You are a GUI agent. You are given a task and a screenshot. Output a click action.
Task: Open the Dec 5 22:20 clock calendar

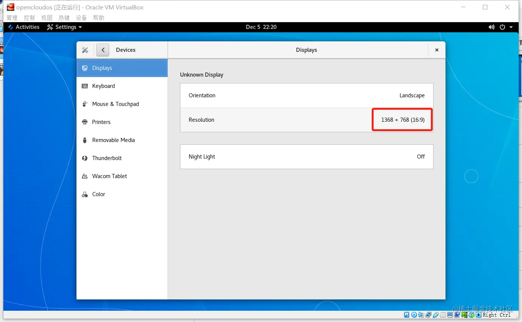pyautogui.click(x=261, y=27)
